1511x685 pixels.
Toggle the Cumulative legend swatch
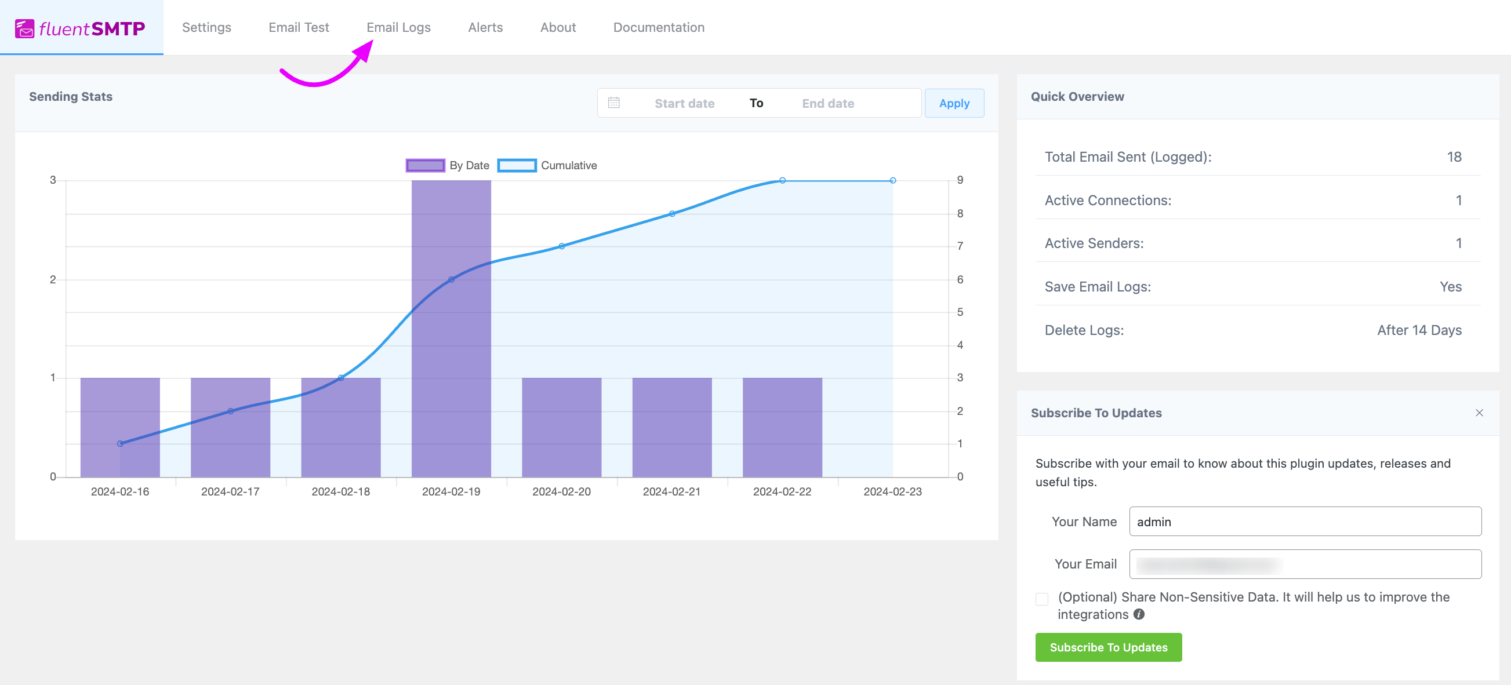pos(516,165)
